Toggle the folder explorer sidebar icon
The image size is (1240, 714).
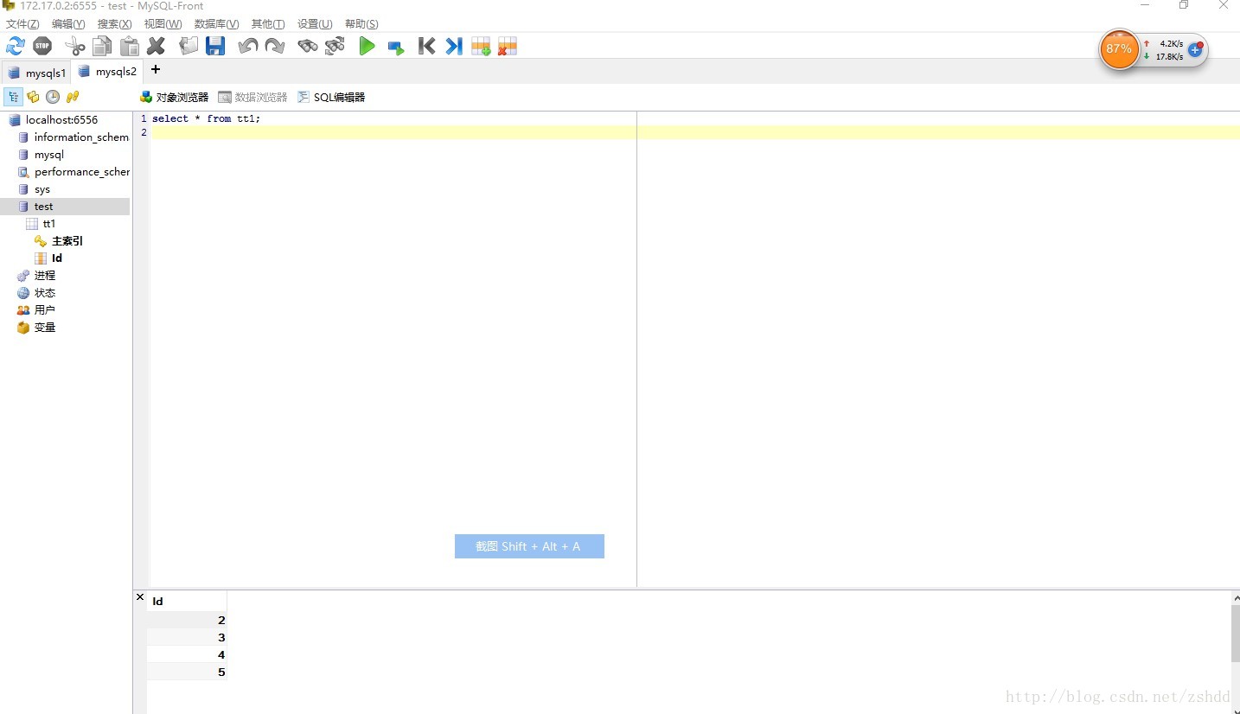coord(33,97)
